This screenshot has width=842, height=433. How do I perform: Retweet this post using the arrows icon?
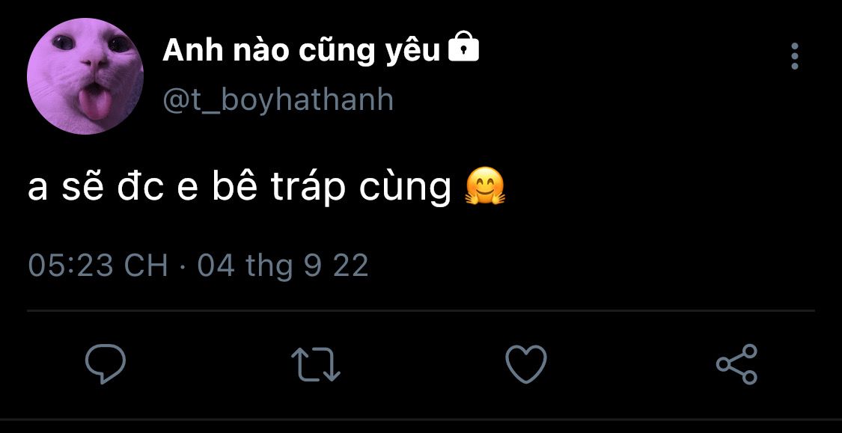316,364
